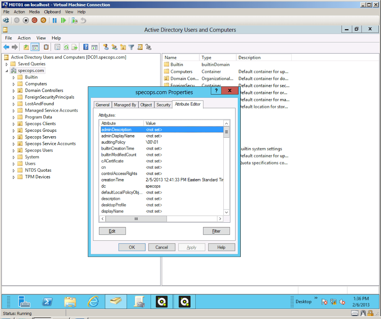Open Internet Explorer from the taskbar
This screenshot has width=381, height=319.
[93, 302]
